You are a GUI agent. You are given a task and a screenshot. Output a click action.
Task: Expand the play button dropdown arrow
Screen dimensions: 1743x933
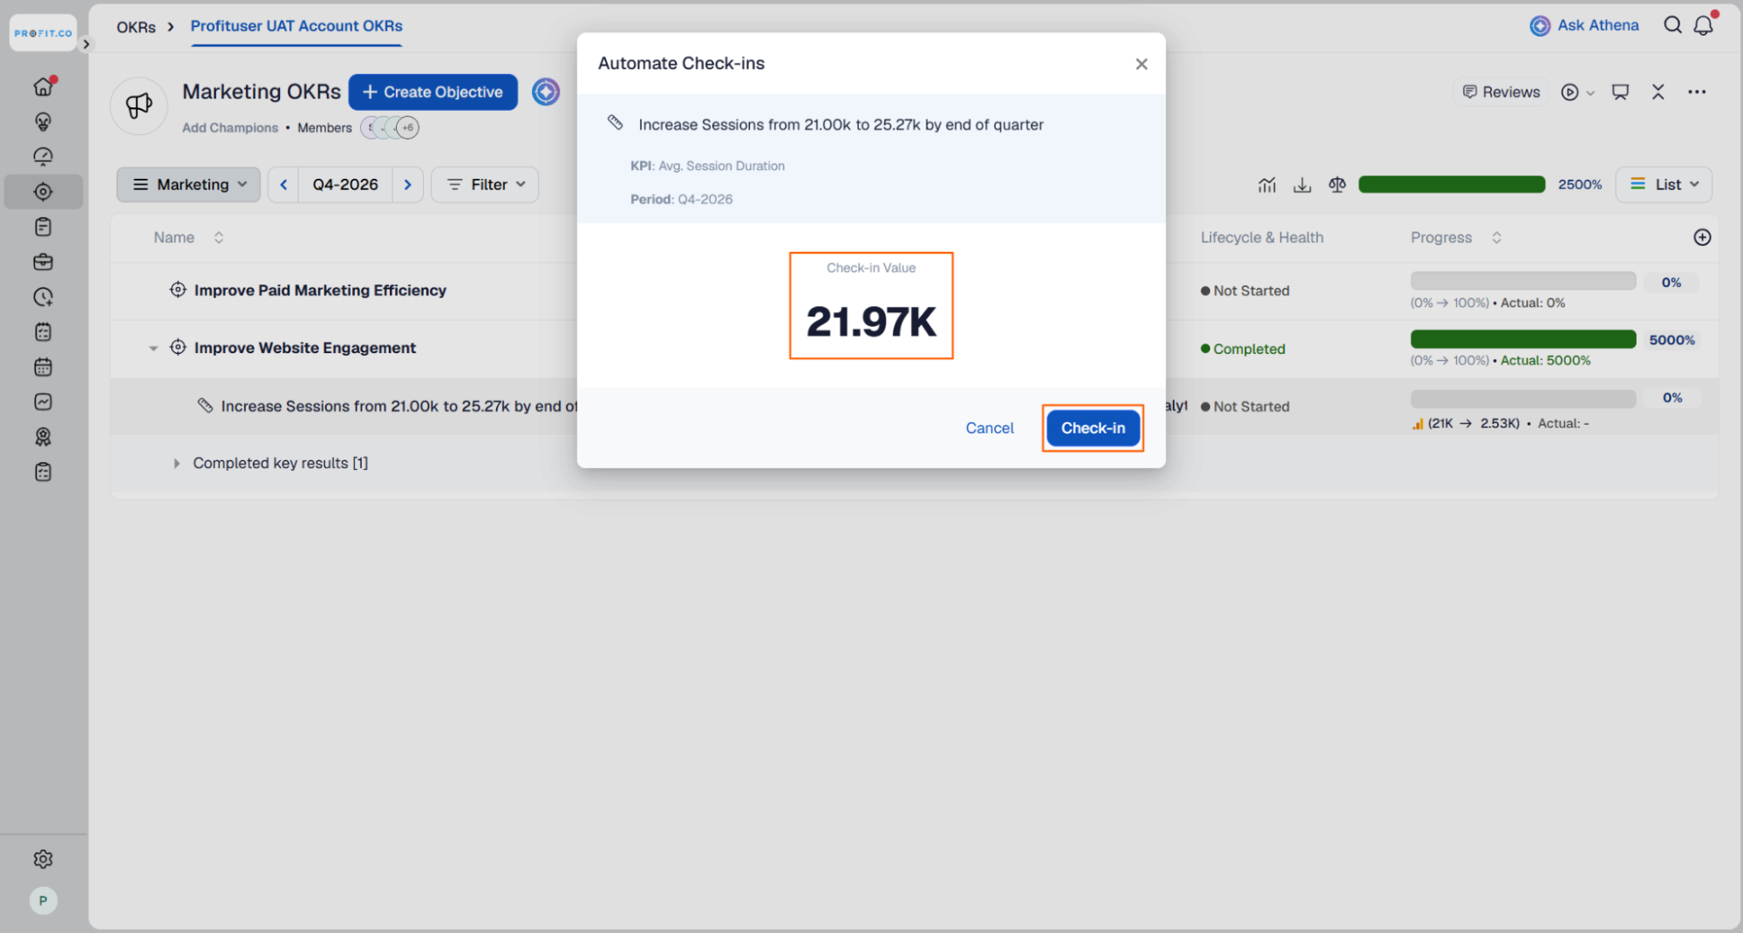(x=1590, y=92)
